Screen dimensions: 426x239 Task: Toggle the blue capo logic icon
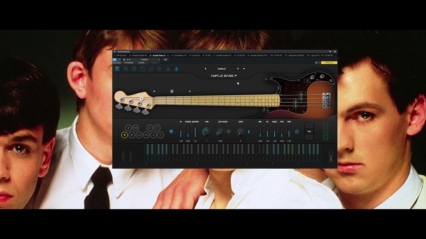pos(249,131)
